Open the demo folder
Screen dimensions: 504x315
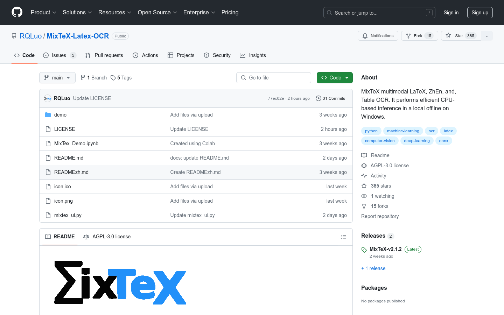click(60, 115)
